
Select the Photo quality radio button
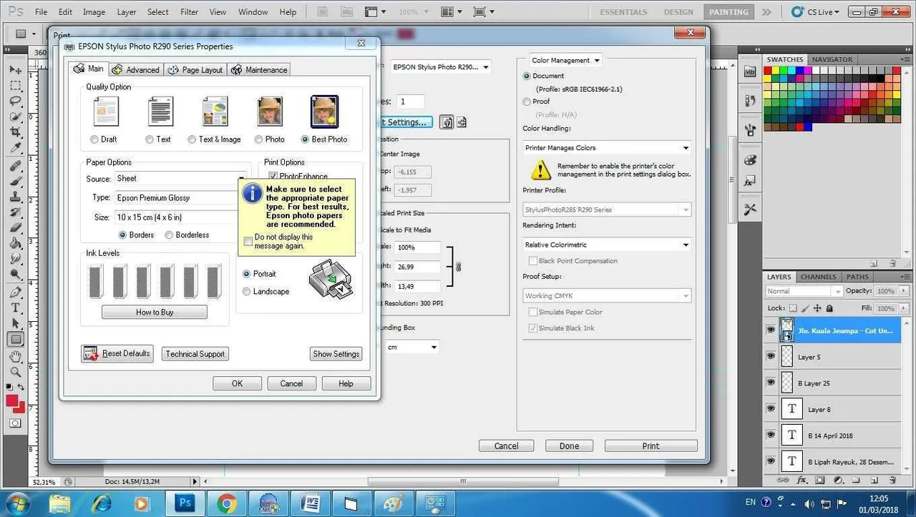258,139
